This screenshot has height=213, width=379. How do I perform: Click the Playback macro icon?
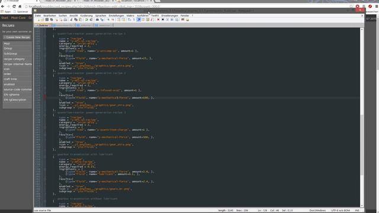(168, 20)
